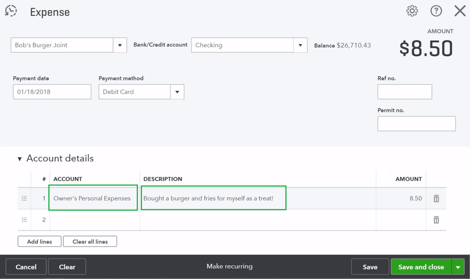Focus the Ref no. input field
The height and width of the screenshot is (279, 470).
click(405, 92)
